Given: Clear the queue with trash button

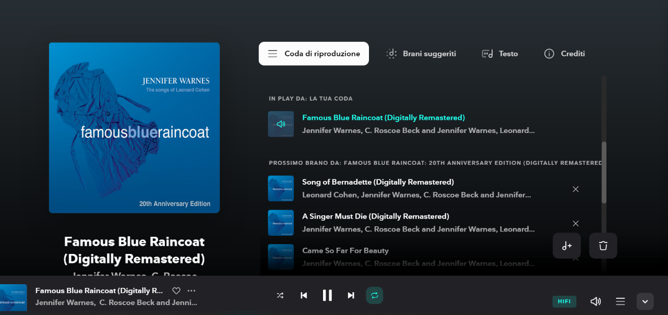Looking at the screenshot, I should point(603,246).
